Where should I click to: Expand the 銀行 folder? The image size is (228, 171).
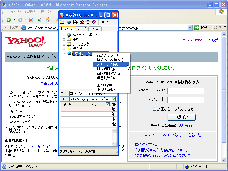(64, 40)
